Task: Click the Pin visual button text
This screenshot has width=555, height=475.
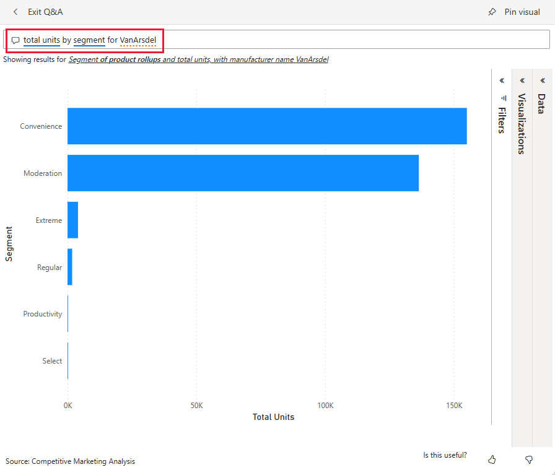Action: coord(522,12)
